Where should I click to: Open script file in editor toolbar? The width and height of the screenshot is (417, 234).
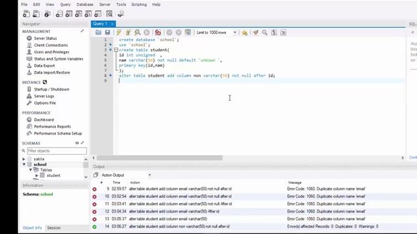click(98, 32)
